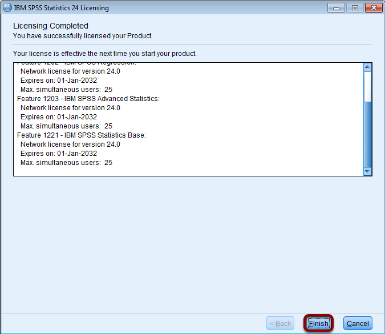Click 'Expires on: 01-Jan-2032' under Feature 1221
This screenshot has width=385, height=334.
(x=59, y=154)
